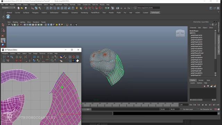
Task: Toggle grid display icon in UV editor
Action: (70, 57)
